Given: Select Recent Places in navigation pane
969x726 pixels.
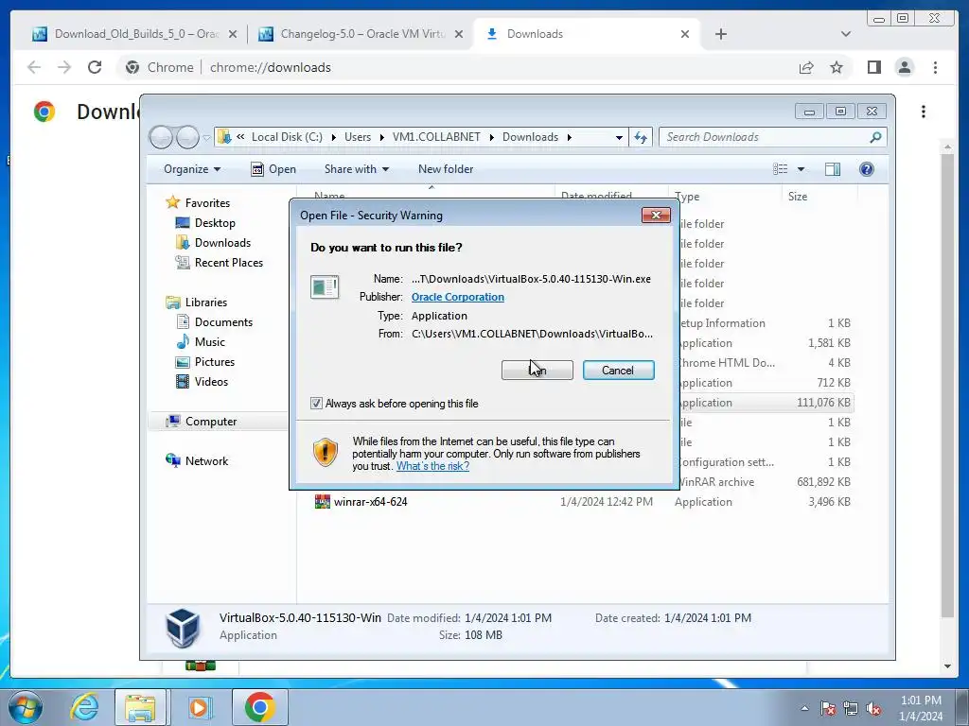Looking at the screenshot, I should point(229,263).
